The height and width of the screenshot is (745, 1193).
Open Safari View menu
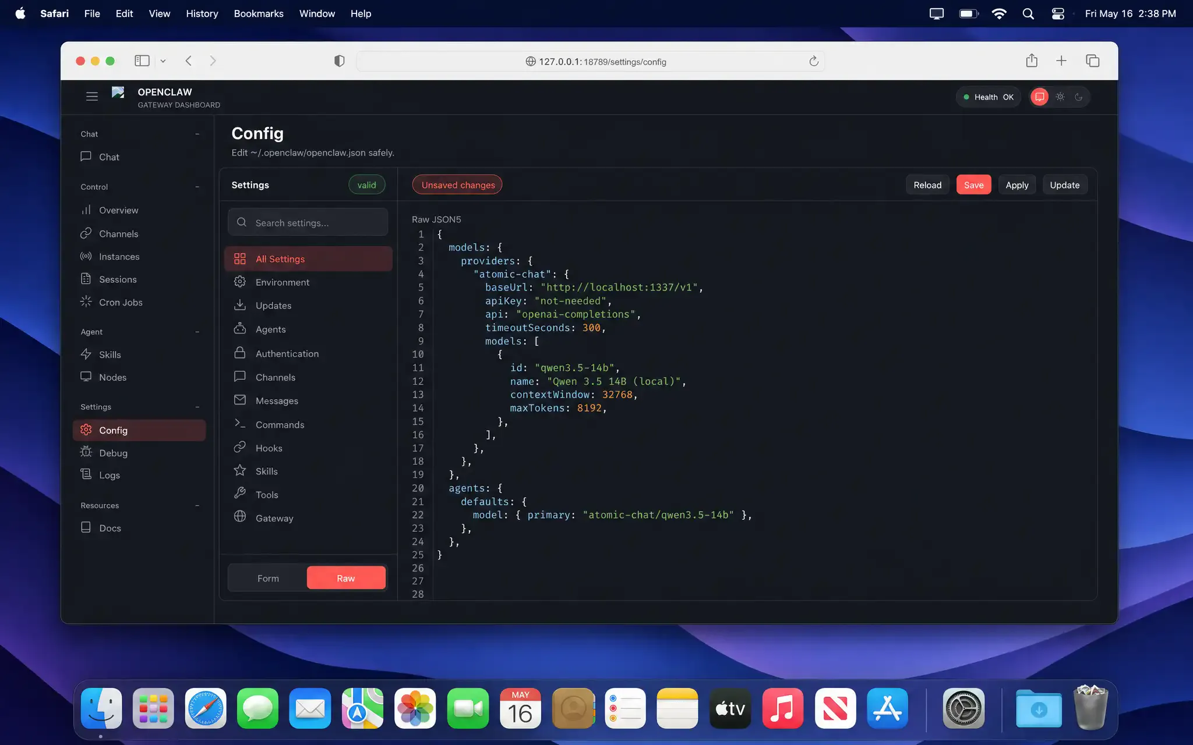coord(159,13)
